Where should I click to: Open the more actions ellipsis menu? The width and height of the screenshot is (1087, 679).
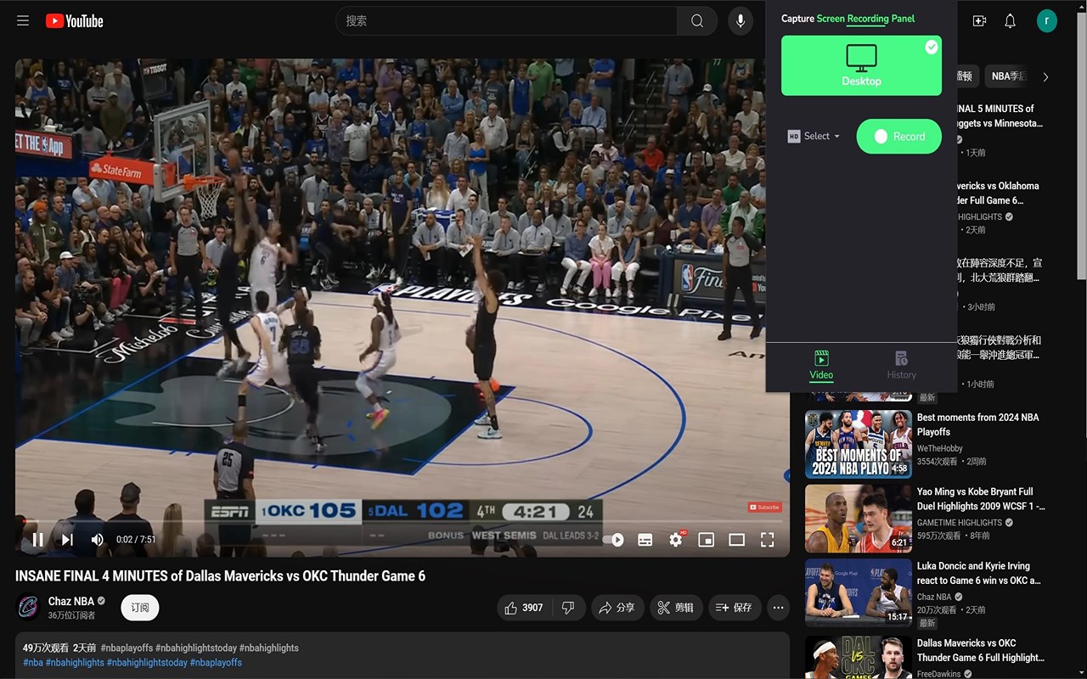pos(778,608)
